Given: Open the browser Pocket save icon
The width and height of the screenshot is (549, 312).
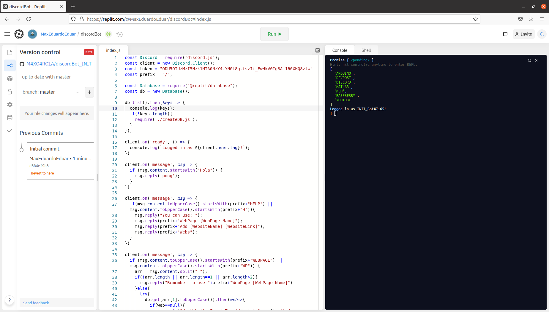Looking at the screenshot, I should click(520, 19).
